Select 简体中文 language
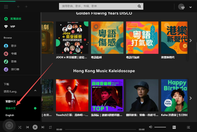This screenshot has width=197, height=132. (x=11, y=108)
